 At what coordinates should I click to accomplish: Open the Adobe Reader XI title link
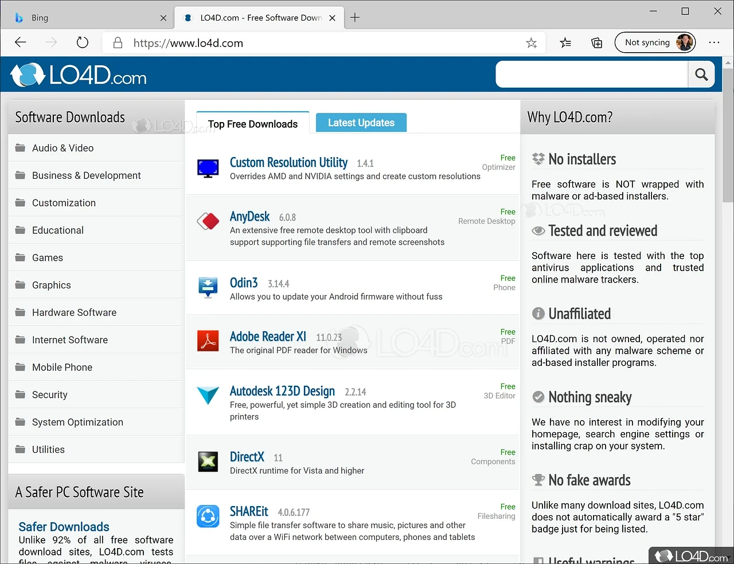268,336
